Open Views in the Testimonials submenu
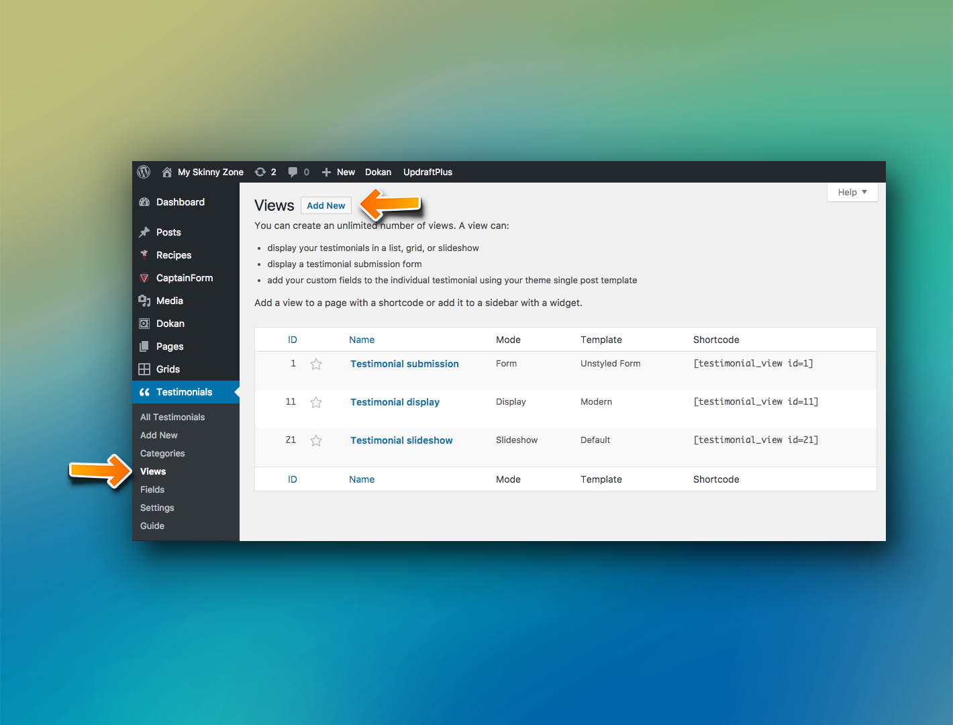 (153, 471)
